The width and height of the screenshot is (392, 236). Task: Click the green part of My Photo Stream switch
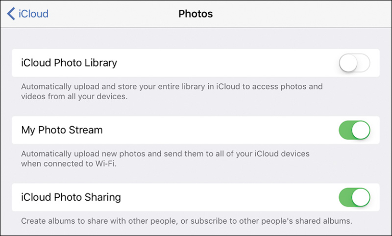(x=346, y=130)
